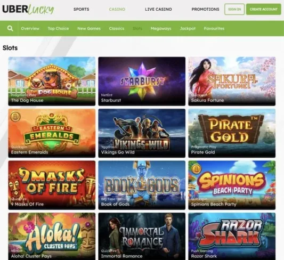Switch to the Megaways tab
The image size is (284, 260).
click(161, 28)
